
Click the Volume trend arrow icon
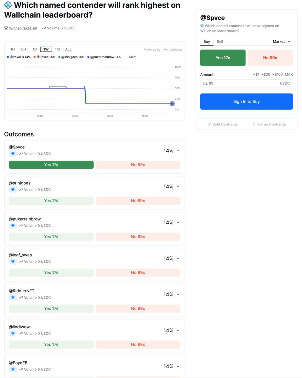[x=44, y=28]
